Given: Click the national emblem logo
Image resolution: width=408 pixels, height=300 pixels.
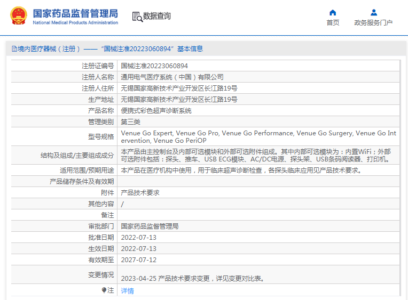Looking at the screenshot, I should [x=18, y=16].
